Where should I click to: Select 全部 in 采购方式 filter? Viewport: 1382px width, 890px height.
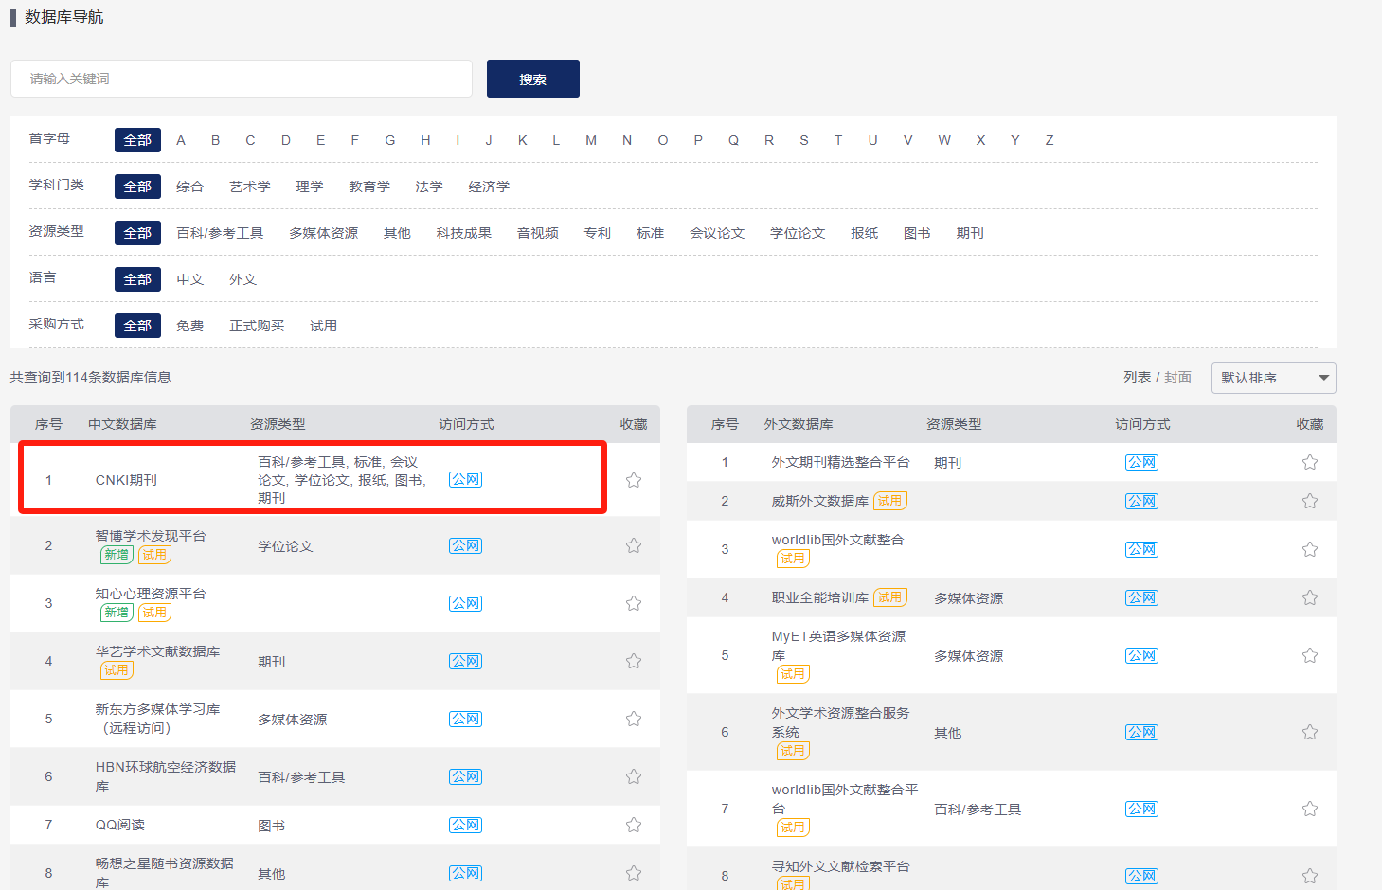pyautogui.click(x=137, y=326)
